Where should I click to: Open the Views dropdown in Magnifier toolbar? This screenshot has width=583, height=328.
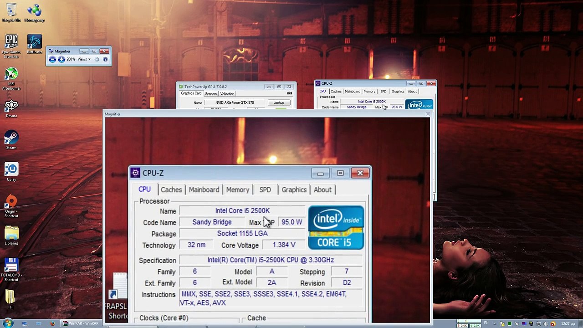[84, 59]
